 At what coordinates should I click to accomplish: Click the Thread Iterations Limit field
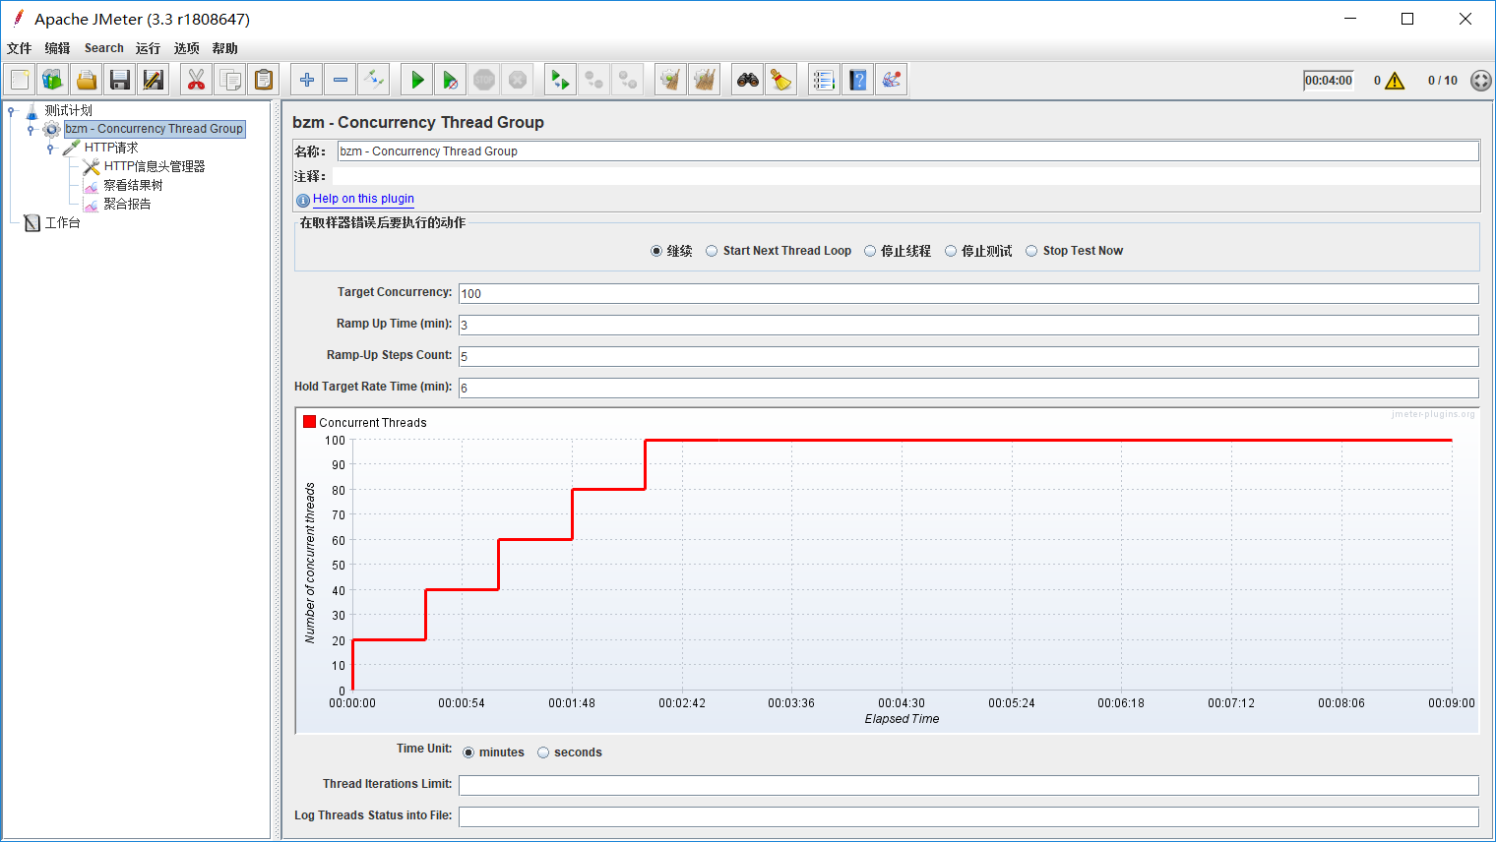pyautogui.click(x=968, y=785)
